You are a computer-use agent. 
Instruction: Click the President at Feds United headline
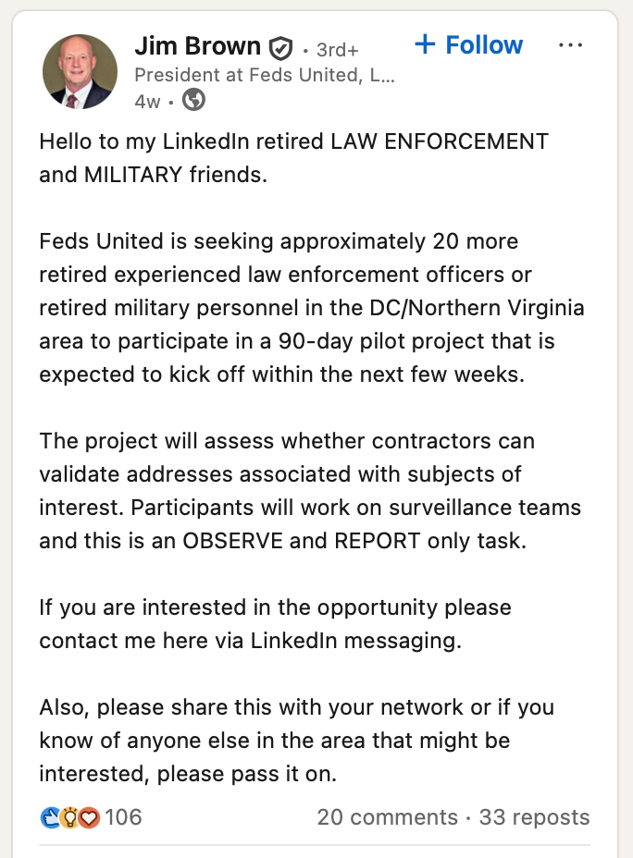[x=264, y=75]
